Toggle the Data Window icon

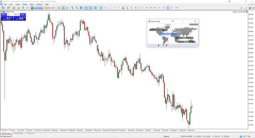click(x=18, y=8)
